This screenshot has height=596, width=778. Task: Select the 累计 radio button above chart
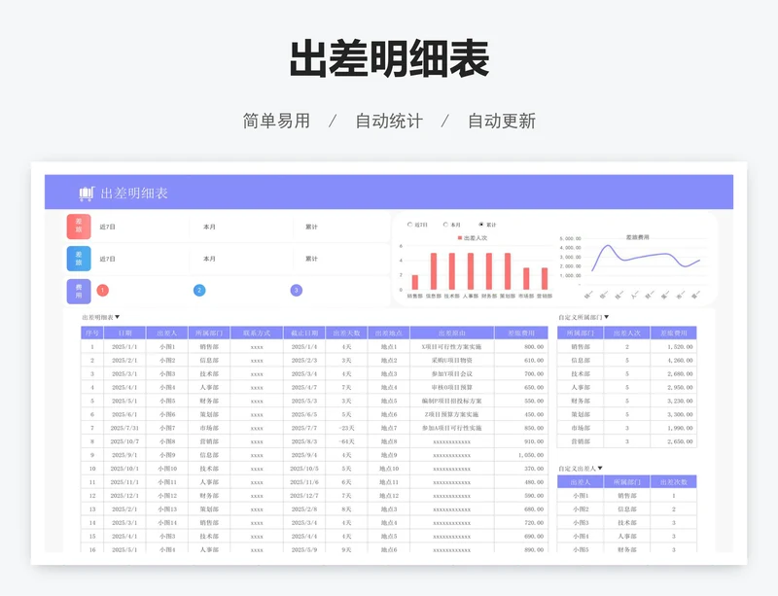480,225
